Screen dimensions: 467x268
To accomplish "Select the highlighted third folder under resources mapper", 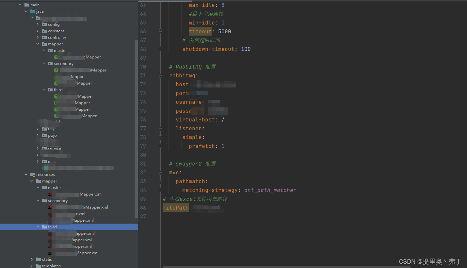I will 53,227.
